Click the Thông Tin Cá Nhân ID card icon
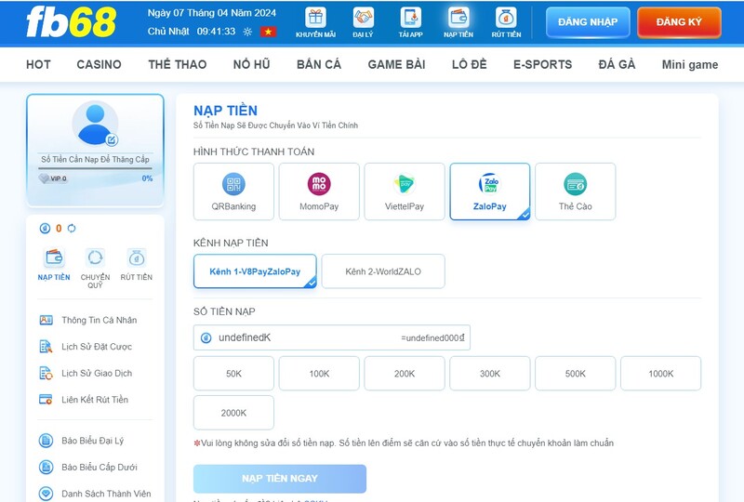This screenshot has height=502, width=744. pos(46,321)
